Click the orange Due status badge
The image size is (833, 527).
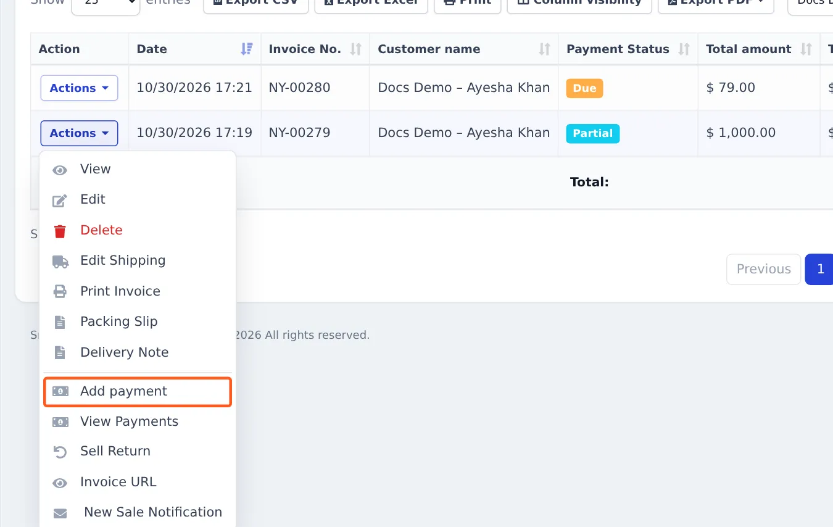click(x=584, y=88)
